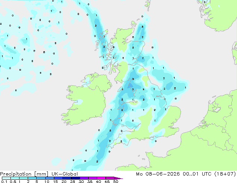Click the 40–45 mm magenta swatch

pos(101,178)
